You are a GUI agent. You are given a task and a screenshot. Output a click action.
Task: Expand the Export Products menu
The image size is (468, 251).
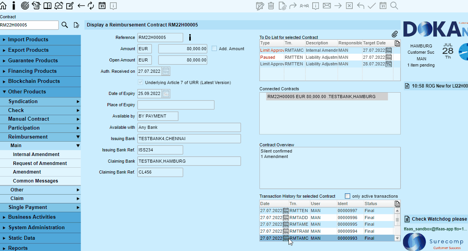40,50
